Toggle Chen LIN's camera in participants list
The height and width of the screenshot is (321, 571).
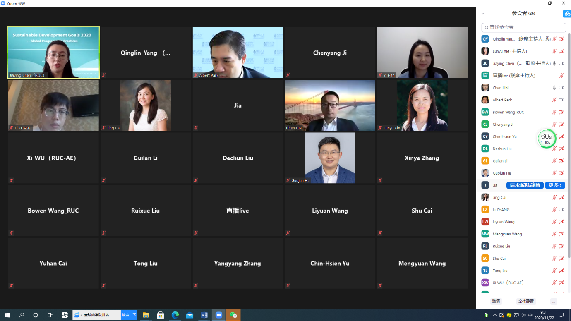tap(561, 88)
